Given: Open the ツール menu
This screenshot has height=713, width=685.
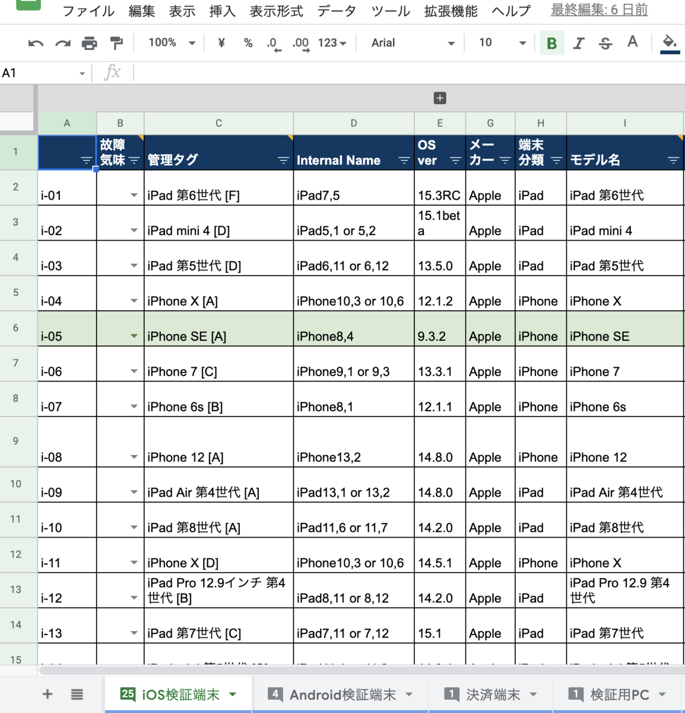Looking at the screenshot, I should pyautogui.click(x=391, y=11).
